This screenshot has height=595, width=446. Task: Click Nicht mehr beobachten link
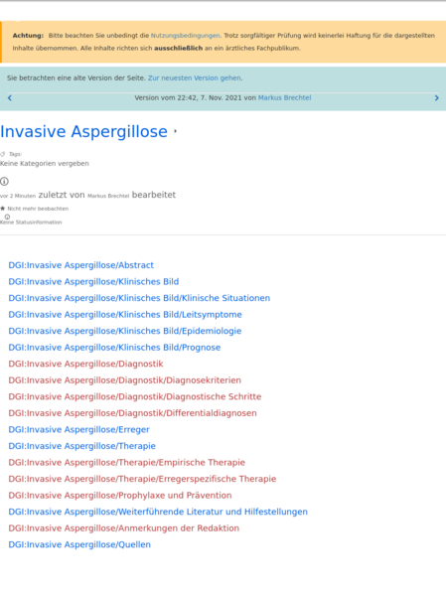coord(38,209)
